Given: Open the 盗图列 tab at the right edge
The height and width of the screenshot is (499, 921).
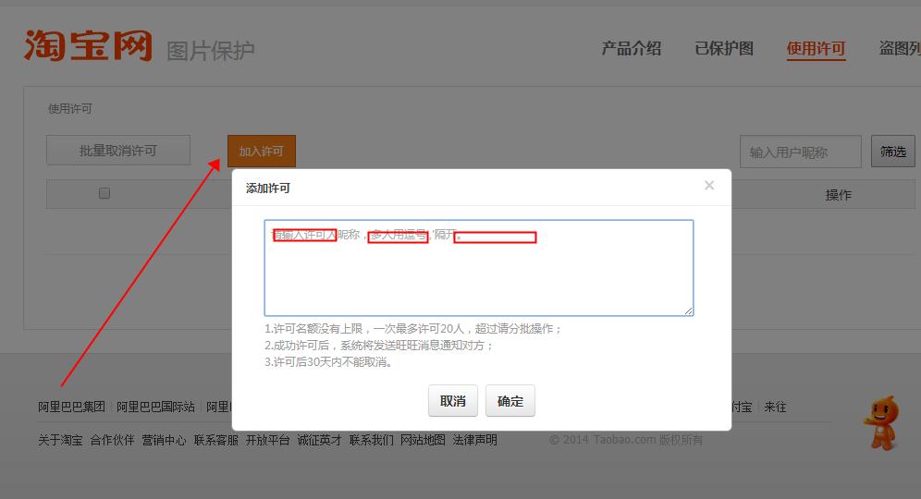Looking at the screenshot, I should point(899,48).
